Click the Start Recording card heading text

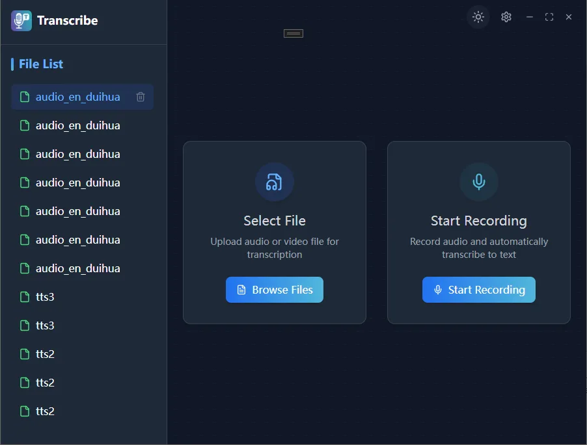(479, 221)
